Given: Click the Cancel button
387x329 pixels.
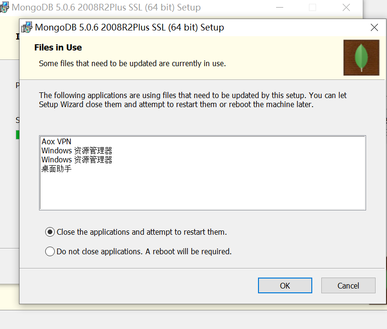Looking at the screenshot, I should pos(348,286).
